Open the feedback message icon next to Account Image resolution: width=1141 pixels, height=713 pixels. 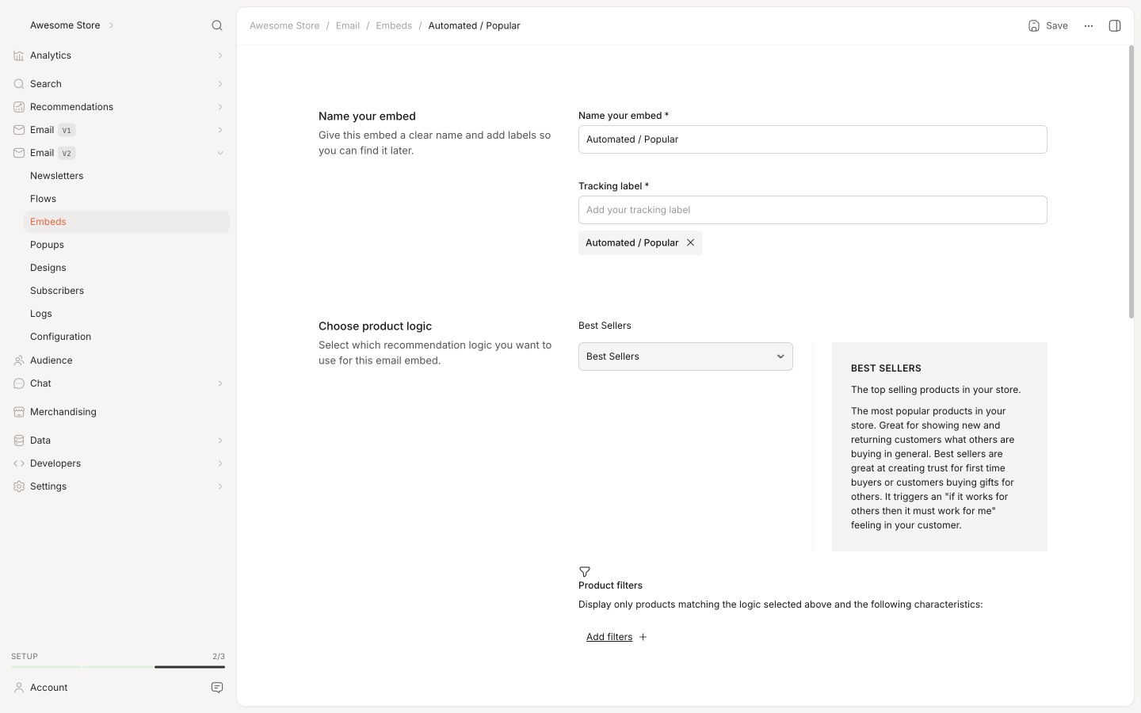pyautogui.click(x=217, y=688)
